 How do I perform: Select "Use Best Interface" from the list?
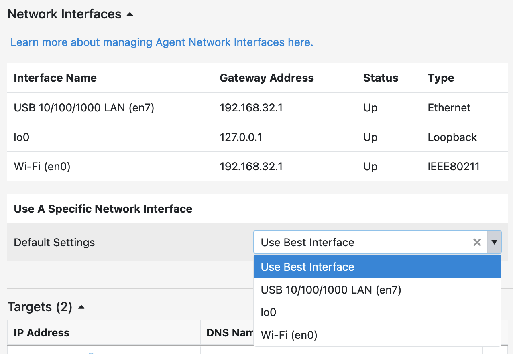(307, 267)
